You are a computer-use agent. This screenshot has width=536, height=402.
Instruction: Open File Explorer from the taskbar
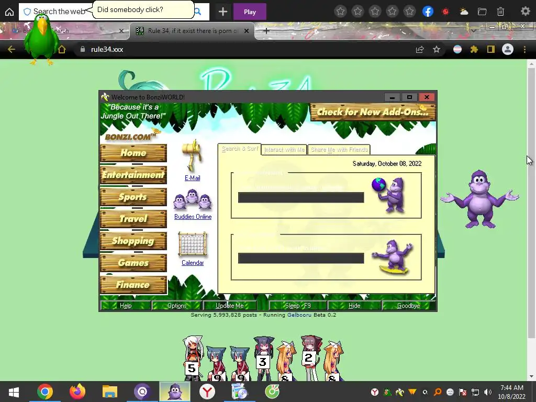pos(110,392)
